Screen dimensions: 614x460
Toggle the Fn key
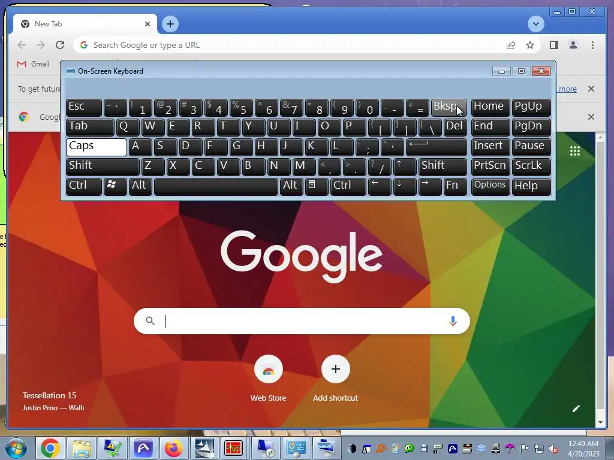[x=456, y=186]
